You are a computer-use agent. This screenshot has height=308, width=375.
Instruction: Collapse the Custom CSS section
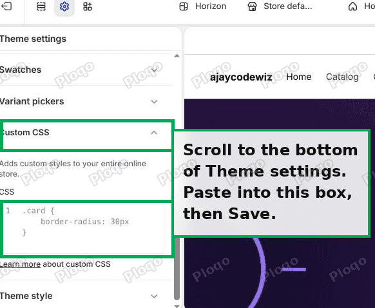(154, 133)
